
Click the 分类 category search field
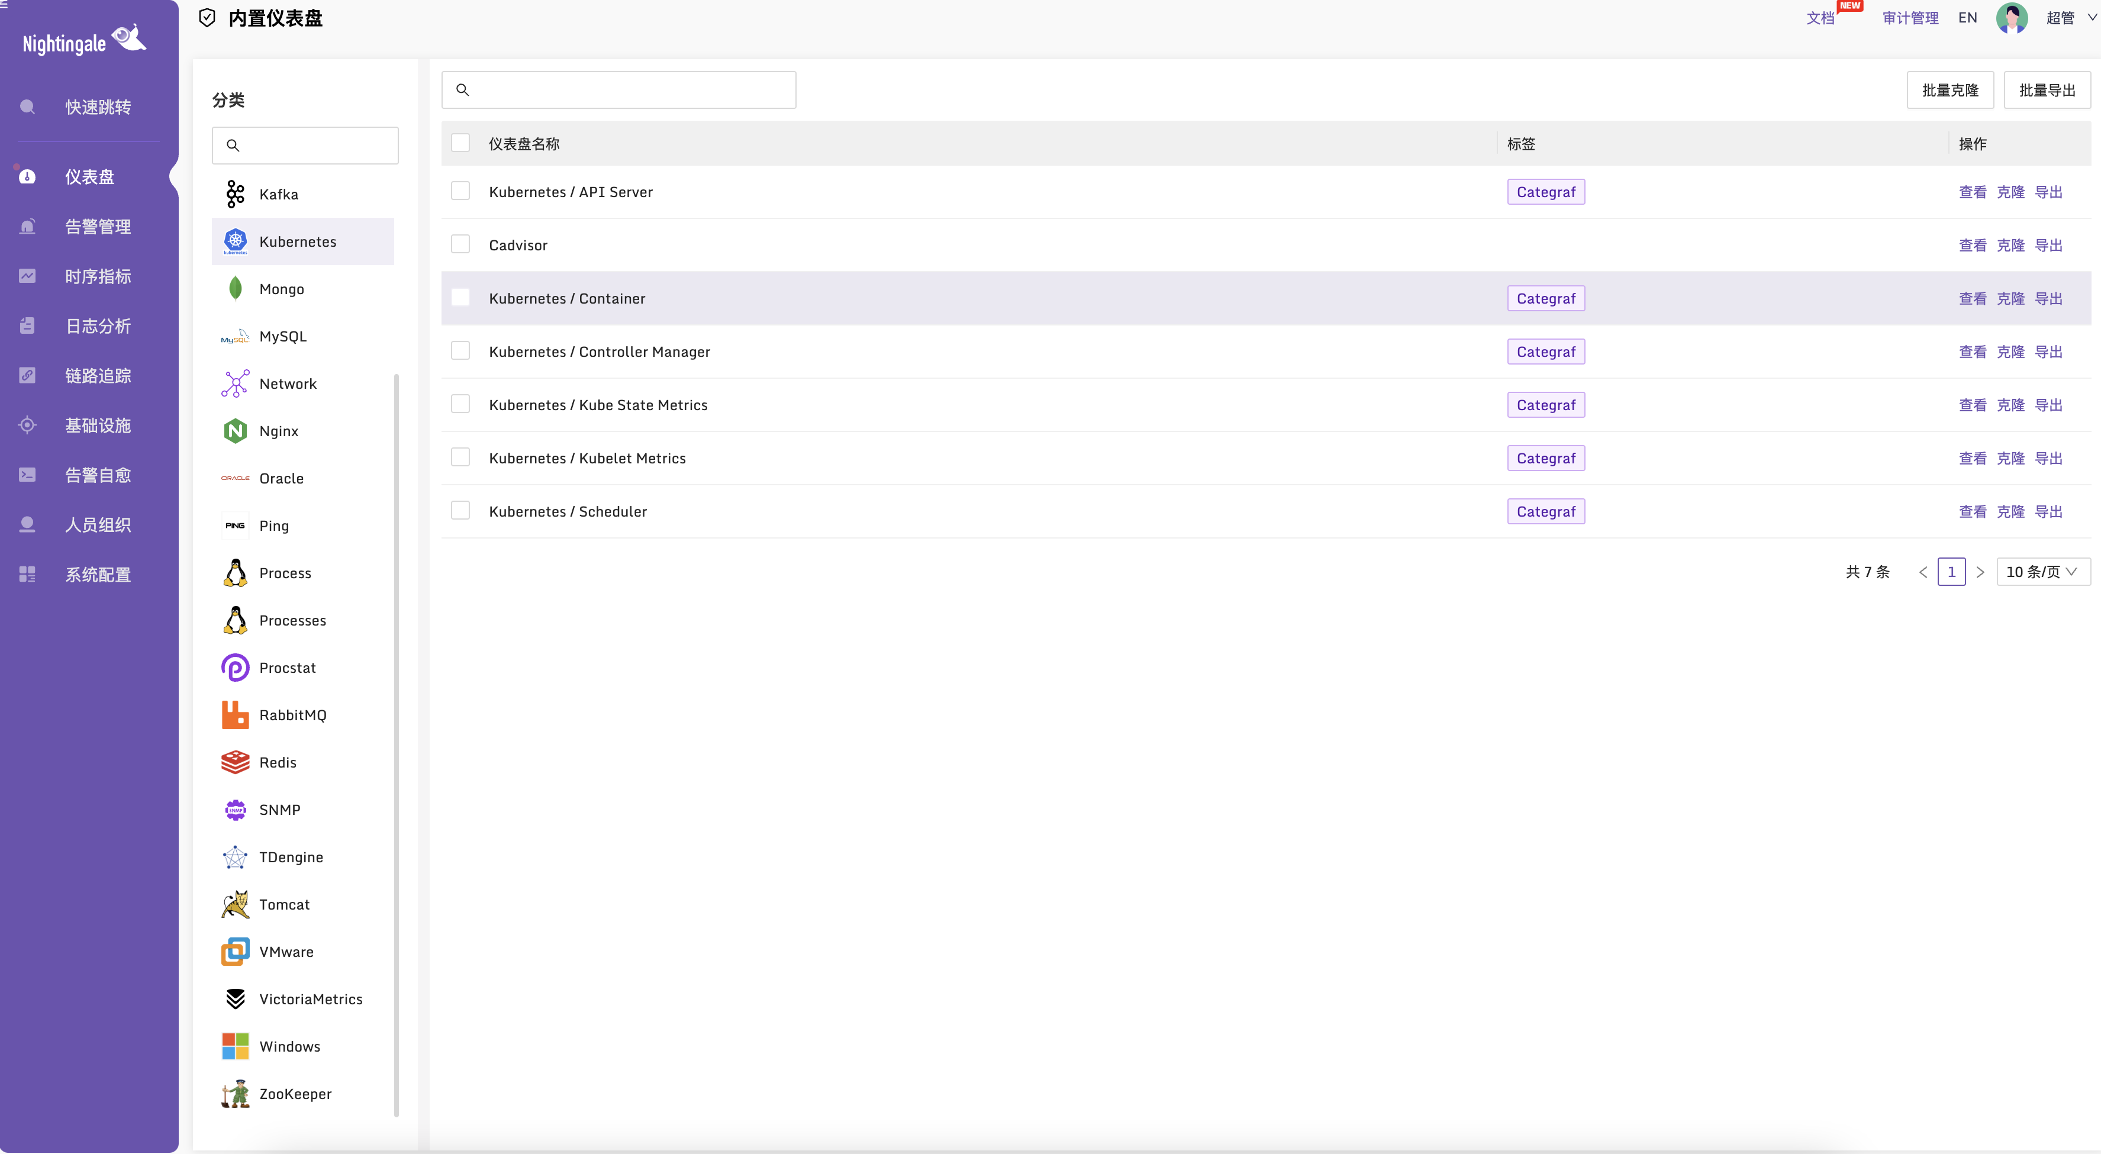(305, 145)
